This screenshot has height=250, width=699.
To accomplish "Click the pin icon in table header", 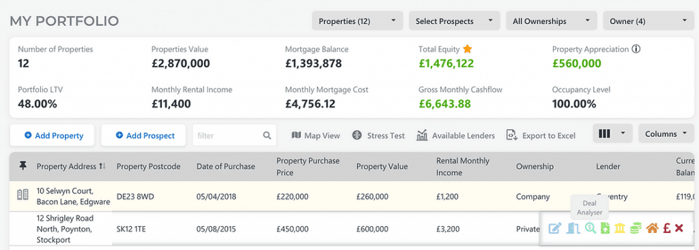I will 23,166.
